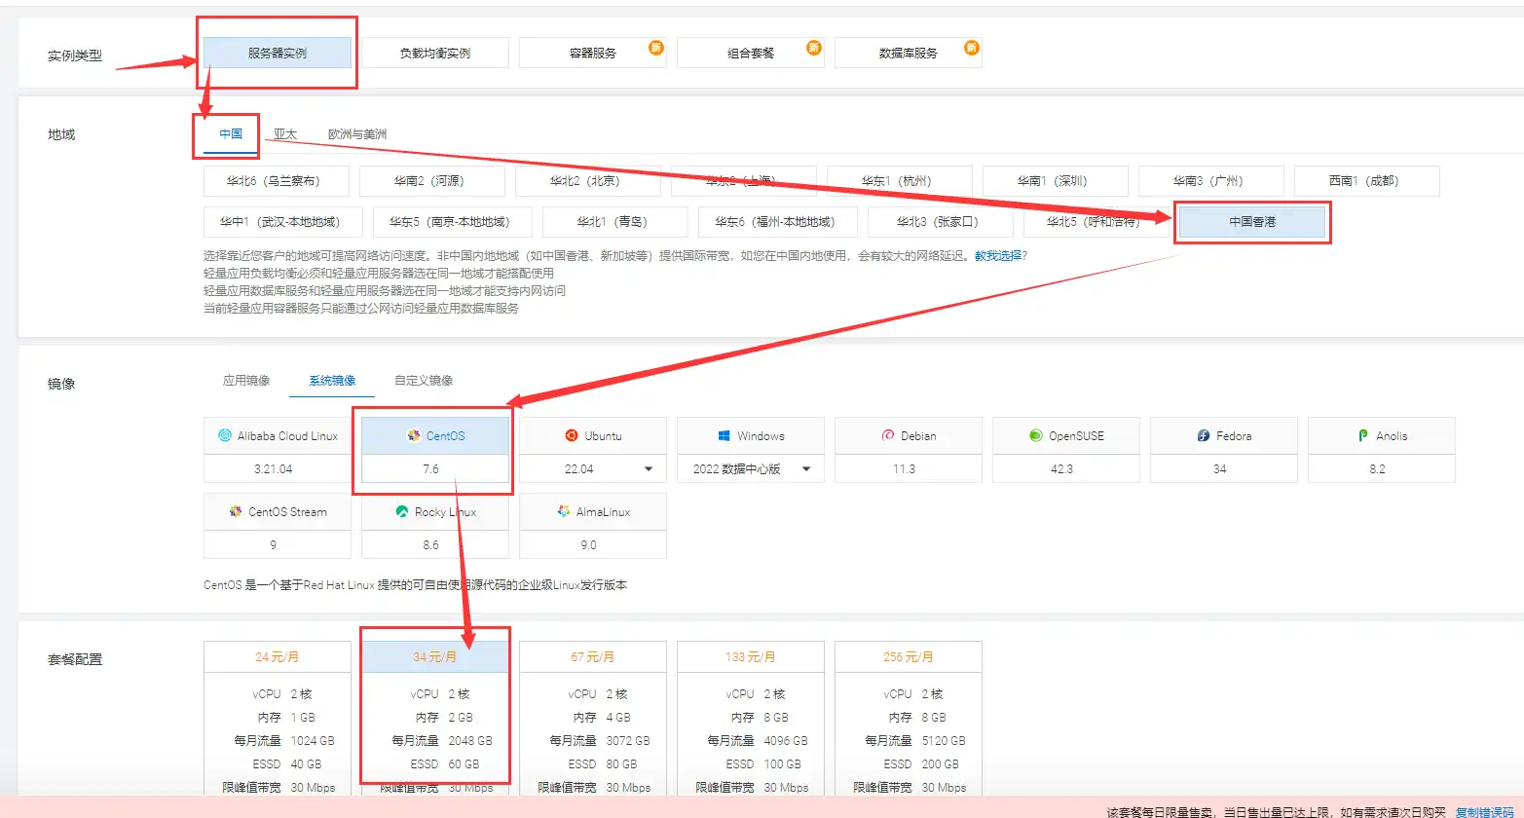
Task: Select region 华北3（张家口）
Action: click(x=941, y=222)
